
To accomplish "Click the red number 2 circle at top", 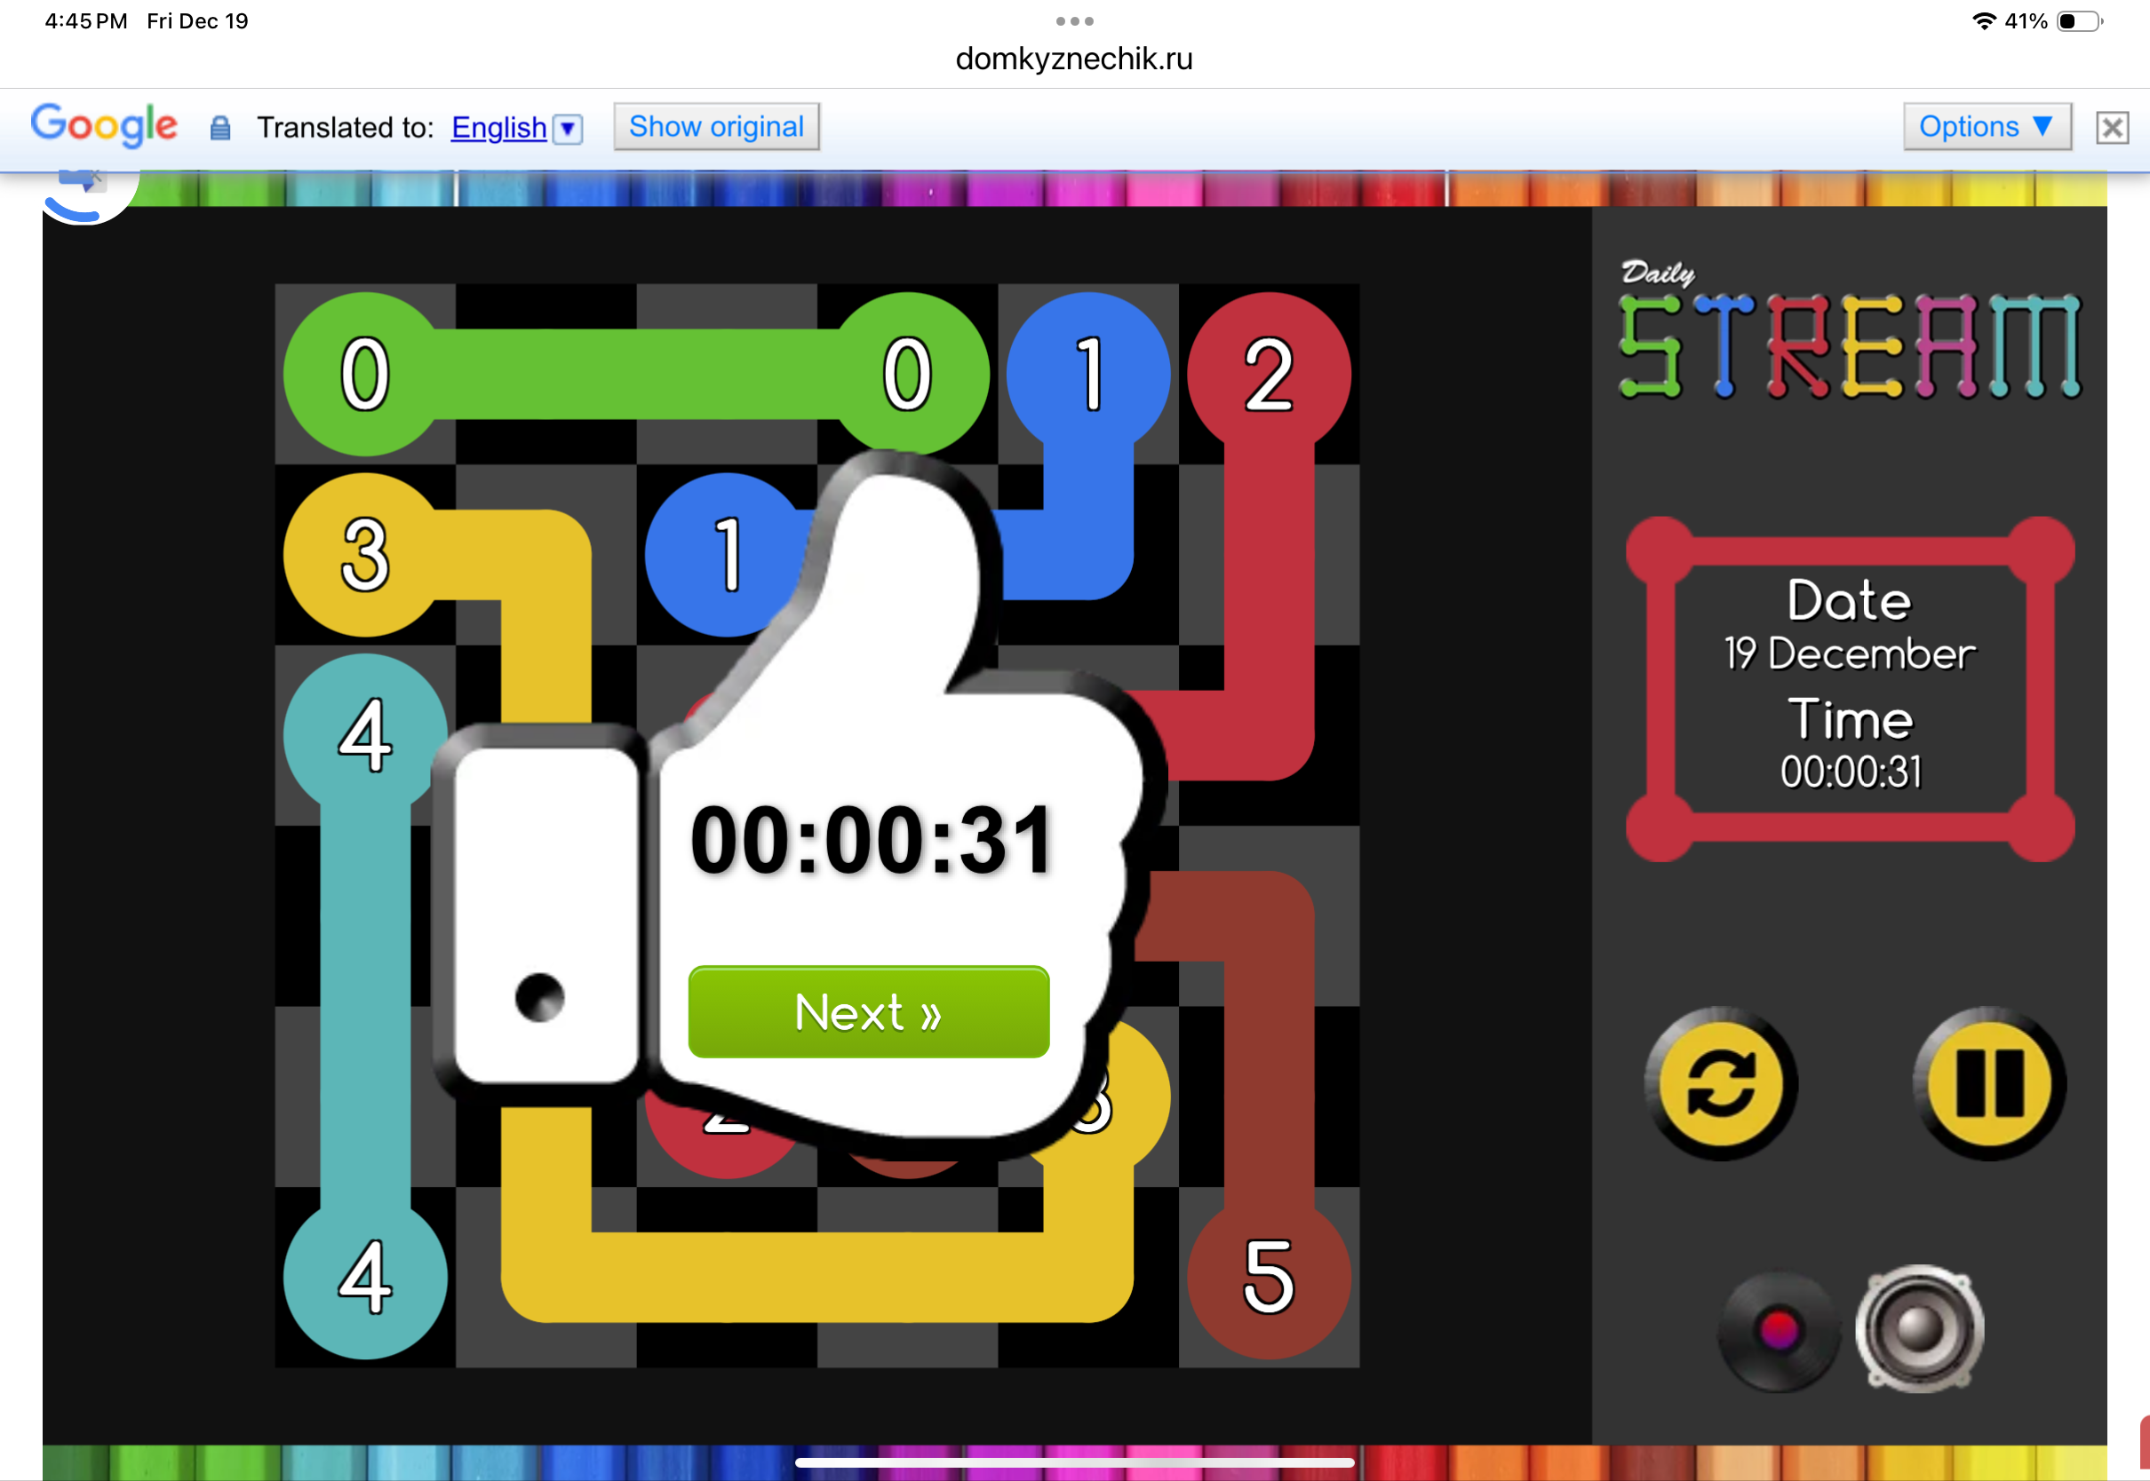I will coord(1268,373).
